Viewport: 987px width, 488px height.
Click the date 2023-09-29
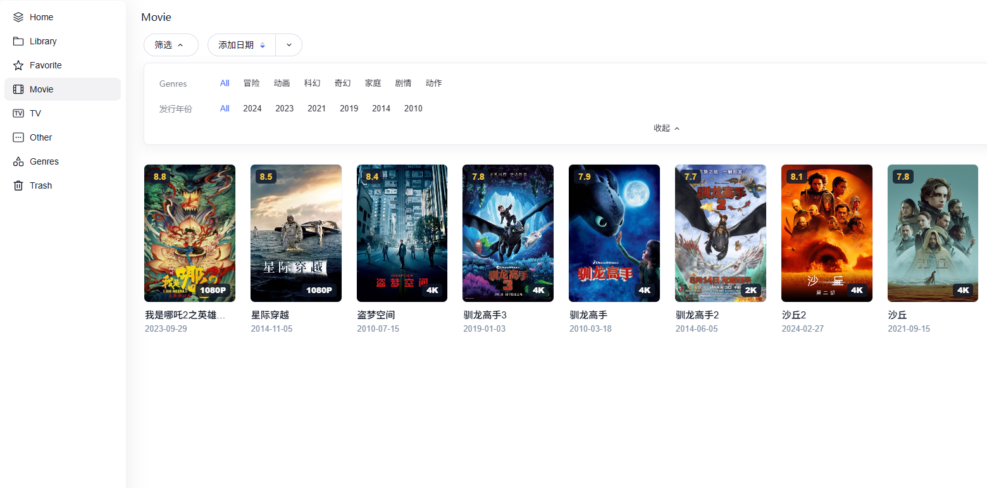166,328
